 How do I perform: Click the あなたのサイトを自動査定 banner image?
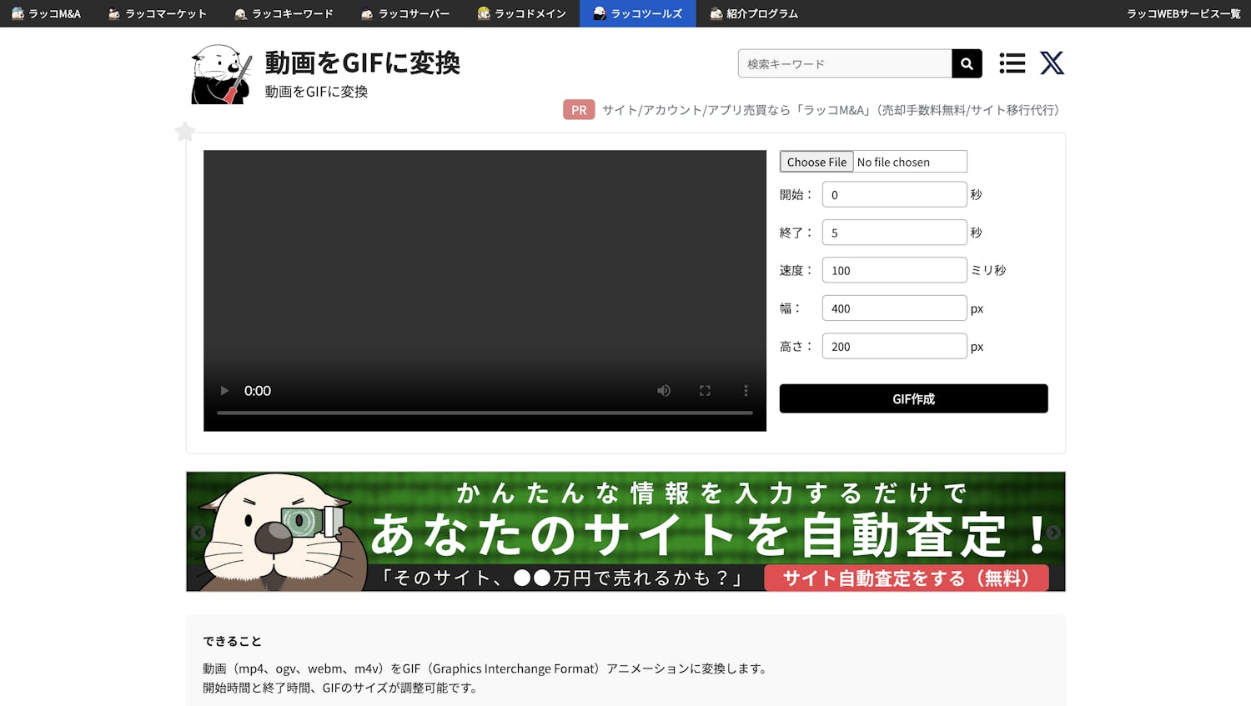(625, 532)
